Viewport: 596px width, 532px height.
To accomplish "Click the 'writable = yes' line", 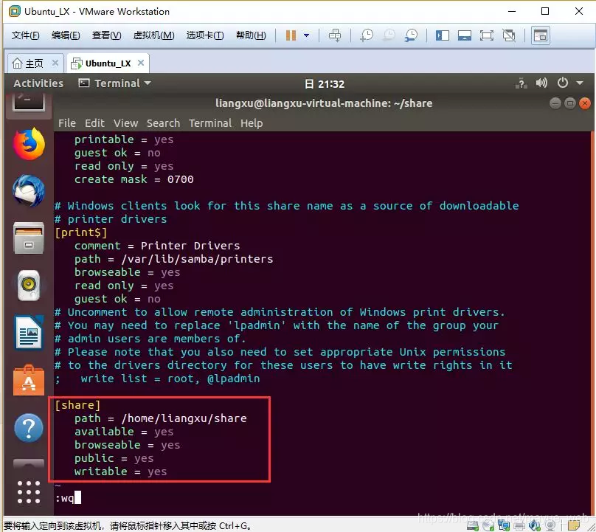I will coord(120,471).
